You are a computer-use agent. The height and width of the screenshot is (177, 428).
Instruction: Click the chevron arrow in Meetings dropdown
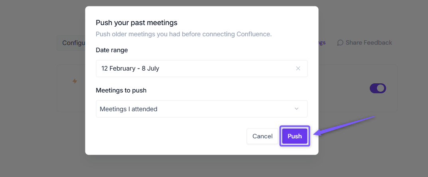pyautogui.click(x=296, y=109)
